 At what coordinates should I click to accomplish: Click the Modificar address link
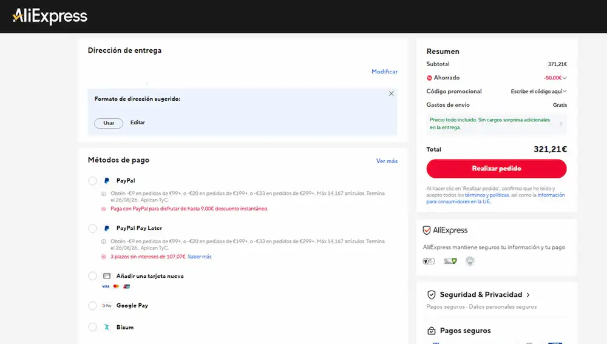point(384,72)
